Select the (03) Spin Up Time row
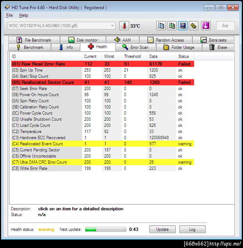Screen dimensions: 243x248 click(x=102, y=70)
